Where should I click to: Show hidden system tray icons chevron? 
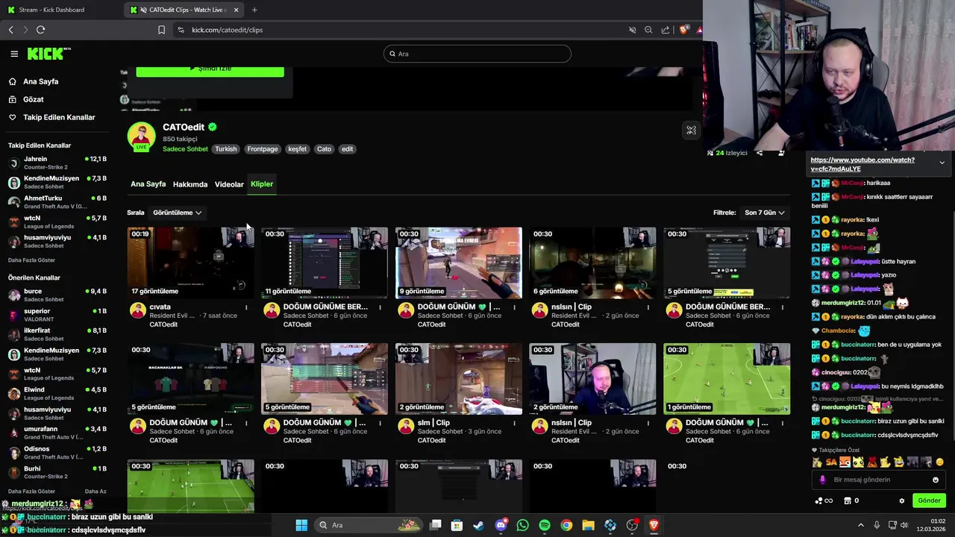click(860, 525)
